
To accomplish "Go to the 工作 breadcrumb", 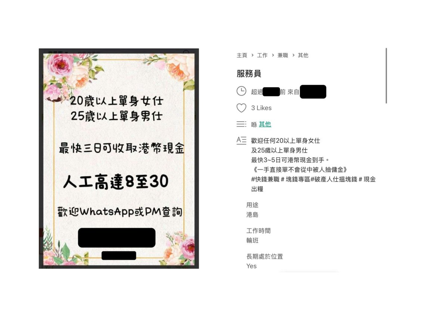I will [262, 55].
